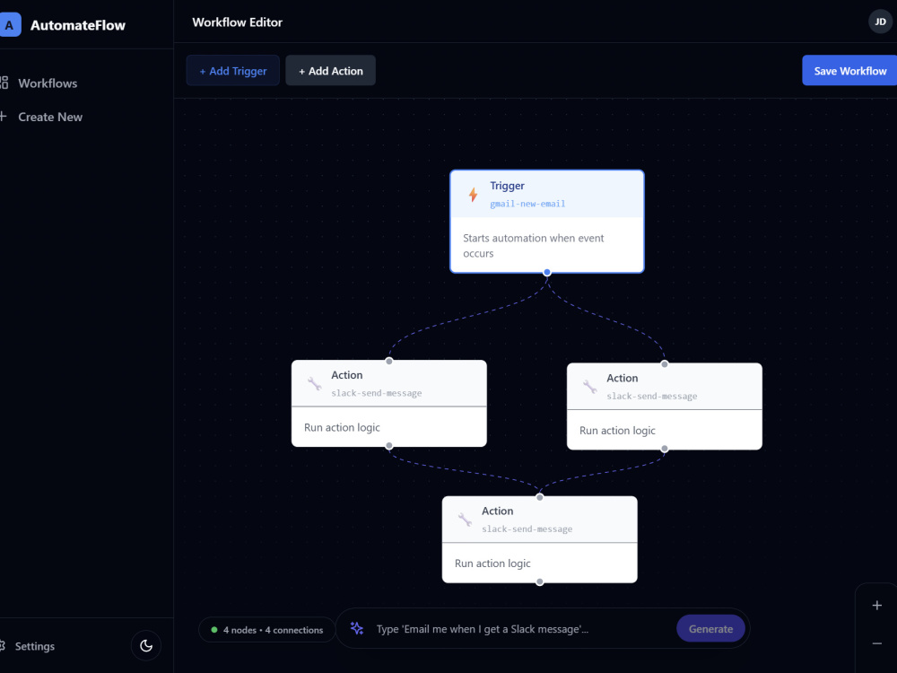The width and height of the screenshot is (897, 673).
Task: Click the left Action node's bottom output handle
Action: (389, 446)
